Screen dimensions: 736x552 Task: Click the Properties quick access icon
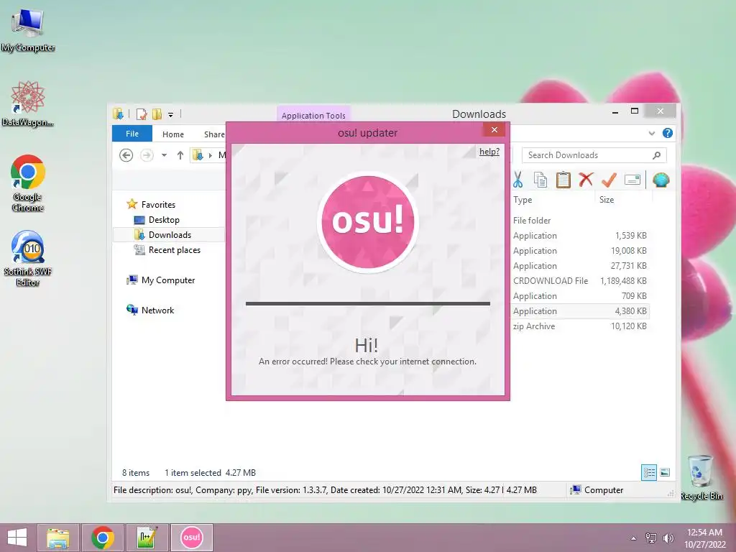tap(142, 114)
